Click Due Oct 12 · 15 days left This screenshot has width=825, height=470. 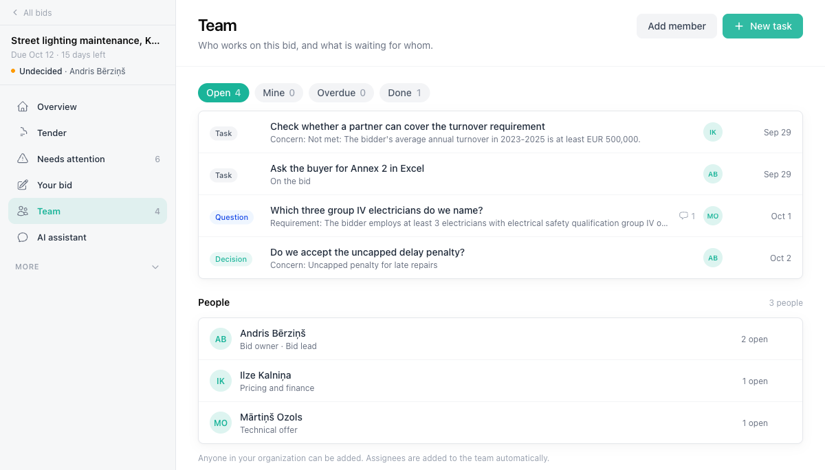pyautogui.click(x=58, y=54)
